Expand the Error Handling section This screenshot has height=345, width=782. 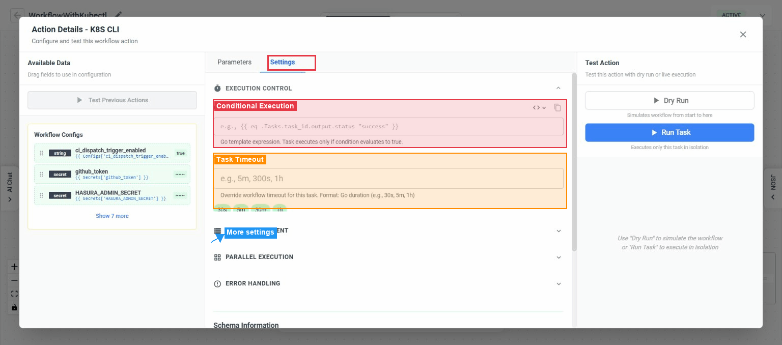click(x=558, y=283)
